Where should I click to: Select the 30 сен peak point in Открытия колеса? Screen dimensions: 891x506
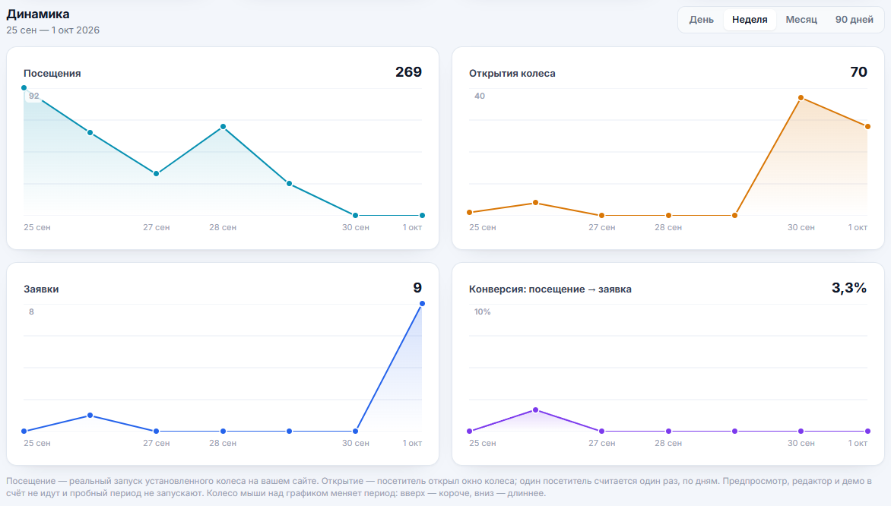pos(801,98)
